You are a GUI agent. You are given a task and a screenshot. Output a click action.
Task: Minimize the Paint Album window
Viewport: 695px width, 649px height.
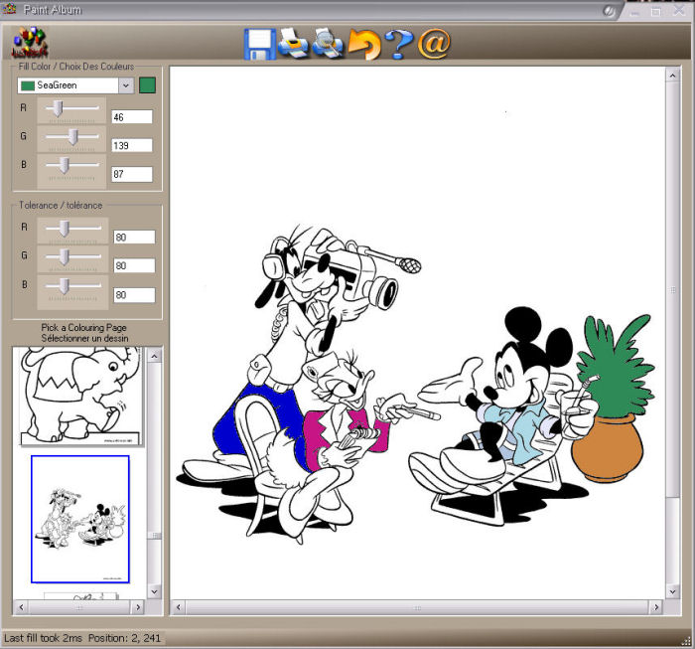coord(634,12)
